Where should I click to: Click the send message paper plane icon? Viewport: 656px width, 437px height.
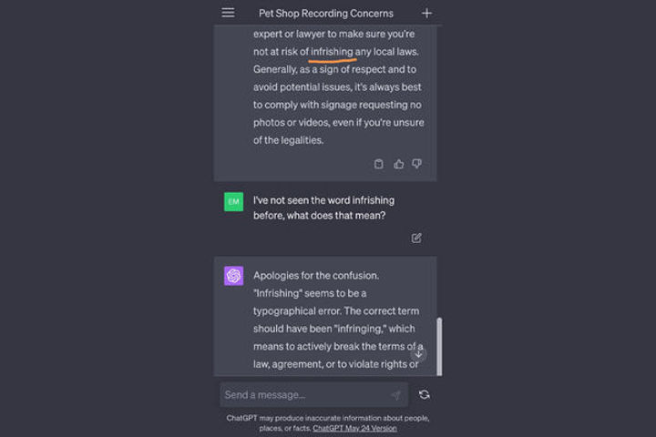click(395, 395)
